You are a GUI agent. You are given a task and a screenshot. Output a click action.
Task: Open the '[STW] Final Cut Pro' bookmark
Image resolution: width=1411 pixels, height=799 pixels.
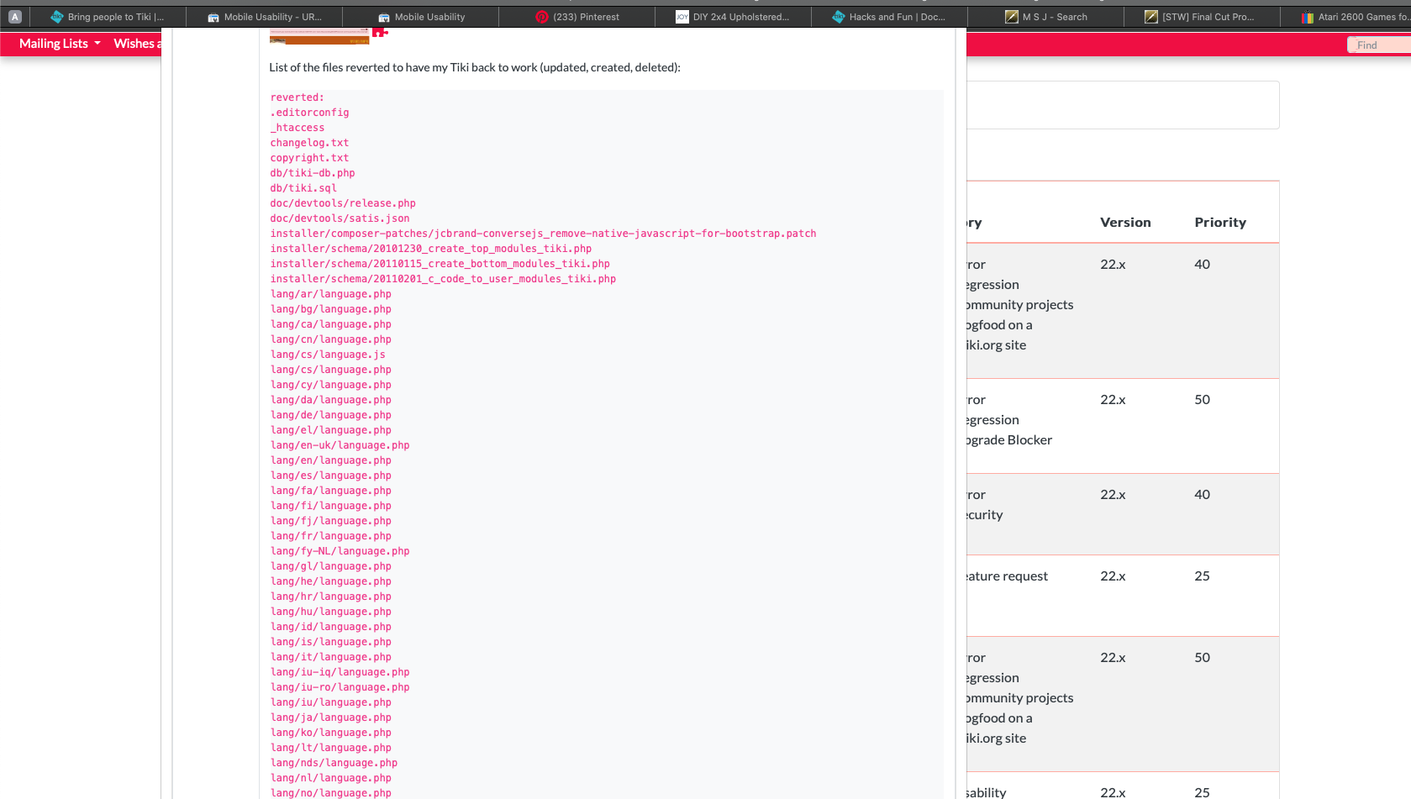tap(1199, 17)
